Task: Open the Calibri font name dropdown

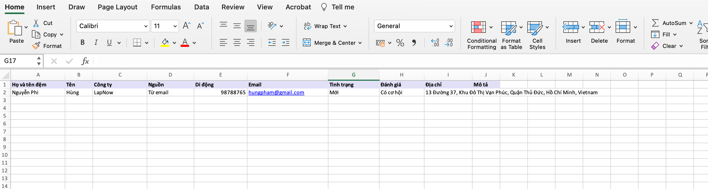Action: [x=146, y=26]
